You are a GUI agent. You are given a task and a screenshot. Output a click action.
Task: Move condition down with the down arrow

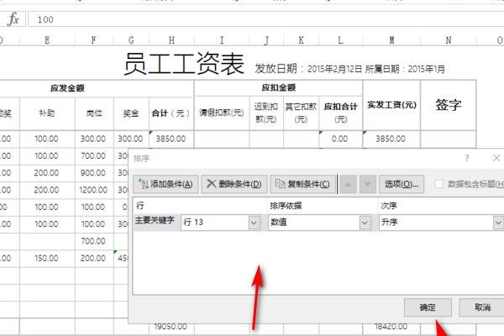tap(368, 184)
